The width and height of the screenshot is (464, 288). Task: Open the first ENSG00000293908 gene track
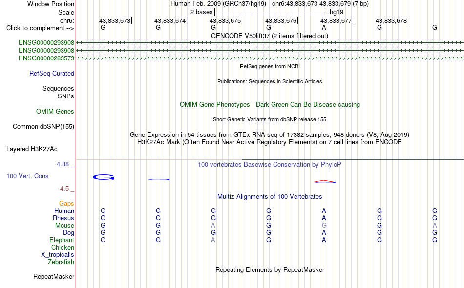click(46, 42)
